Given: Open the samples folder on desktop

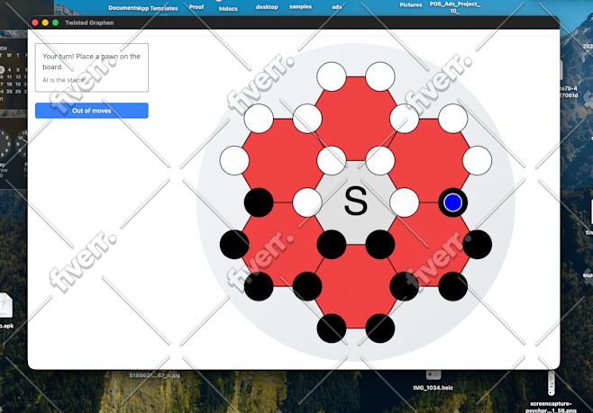Looking at the screenshot, I should [301, 6].
